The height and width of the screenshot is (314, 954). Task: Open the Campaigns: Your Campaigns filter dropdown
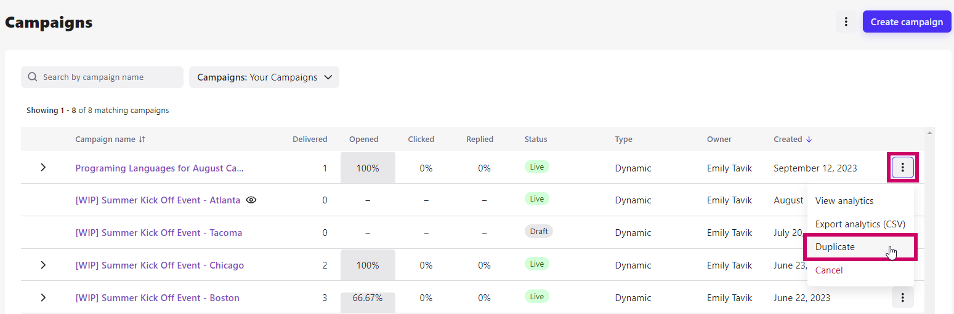pyautogui.click(x=264, y=77)
